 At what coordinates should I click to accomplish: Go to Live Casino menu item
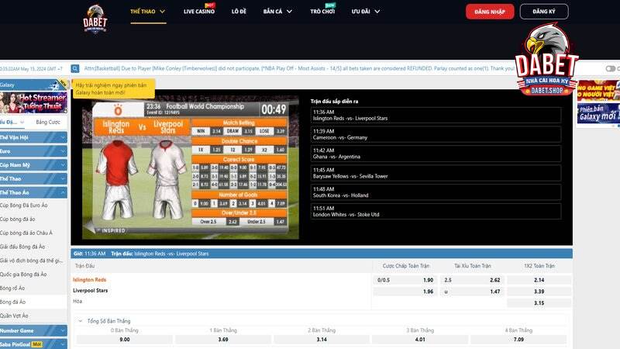[199, 12]
